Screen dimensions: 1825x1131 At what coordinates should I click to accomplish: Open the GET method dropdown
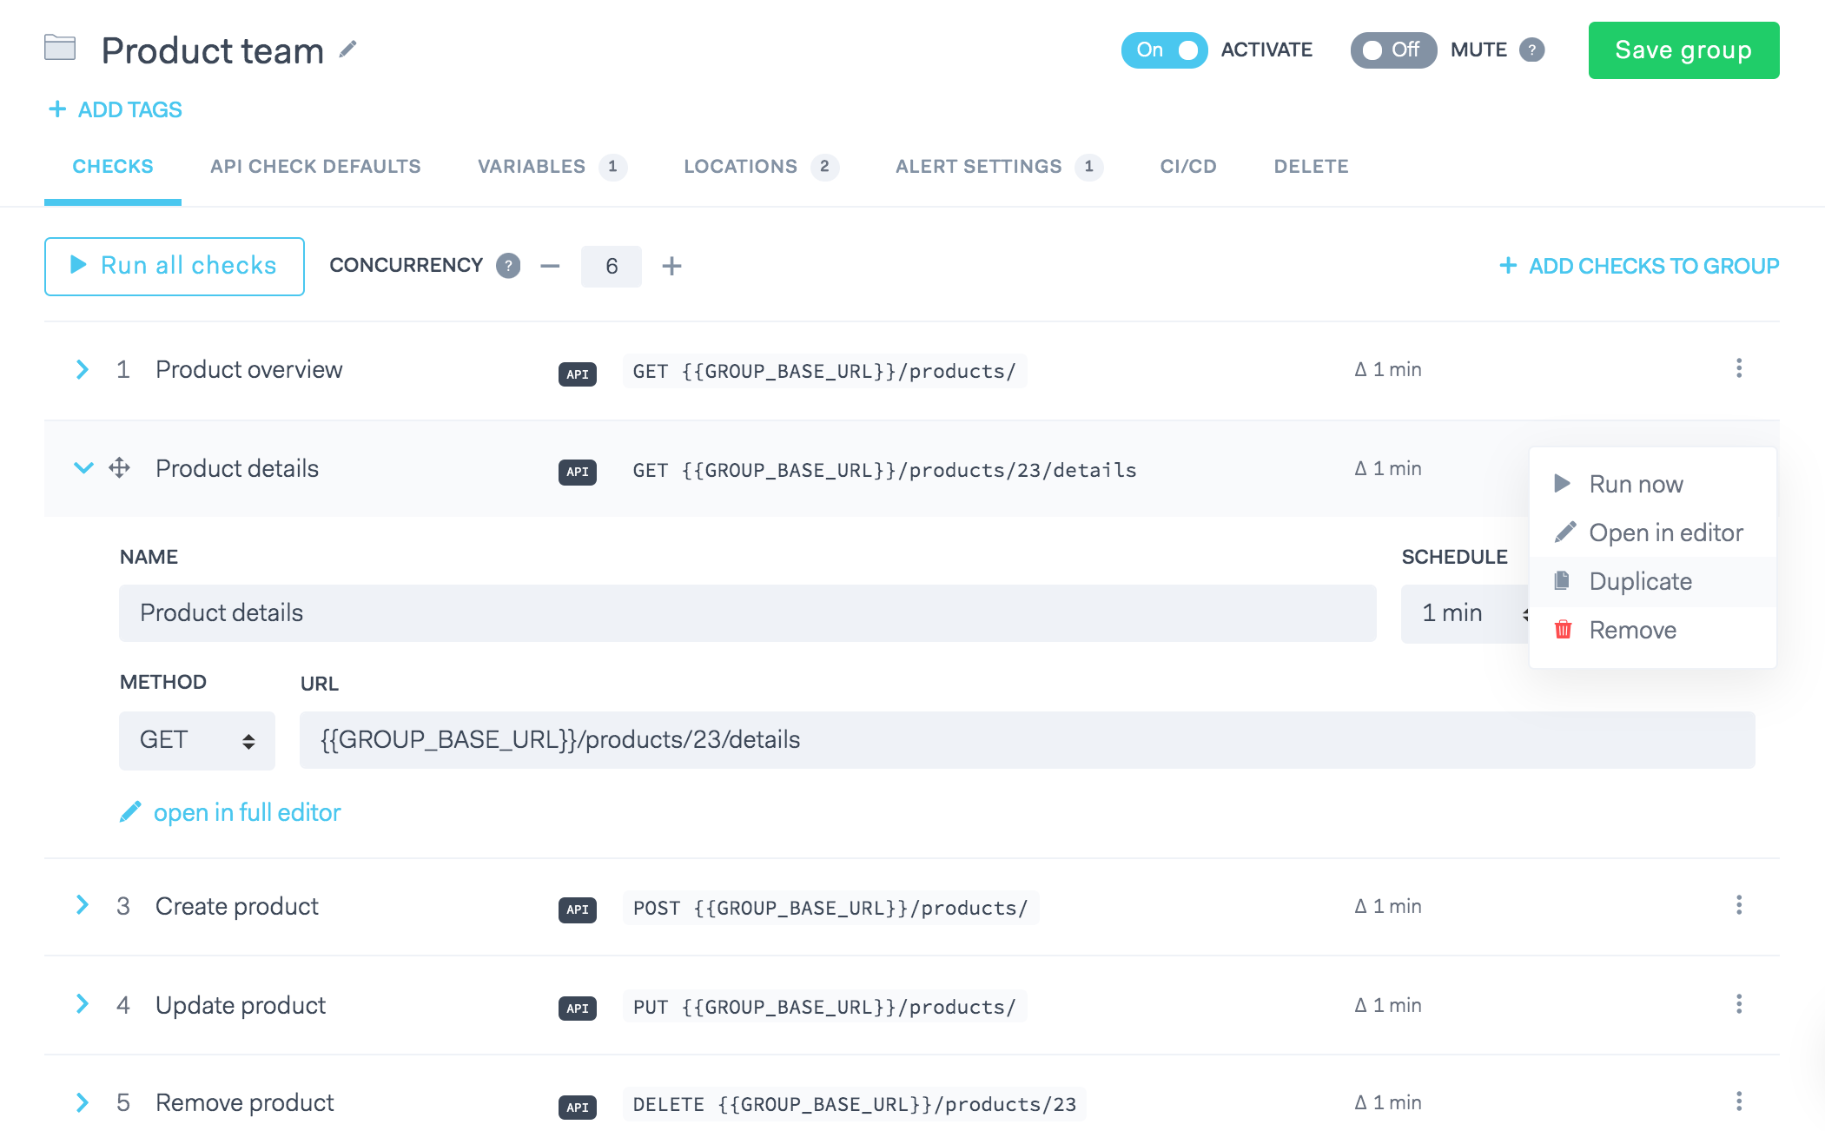coord(197,740)
